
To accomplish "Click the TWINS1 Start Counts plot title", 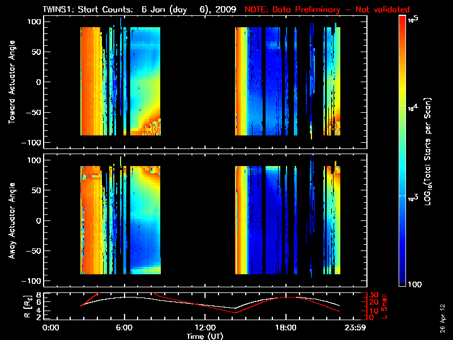I will pyautogui.click(x=140, y=10).
